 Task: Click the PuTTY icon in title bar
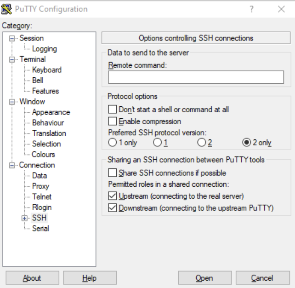(6, 9)
